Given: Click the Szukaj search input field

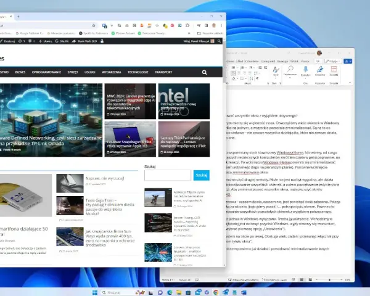Looking at the screenshot, I should 168,175.
